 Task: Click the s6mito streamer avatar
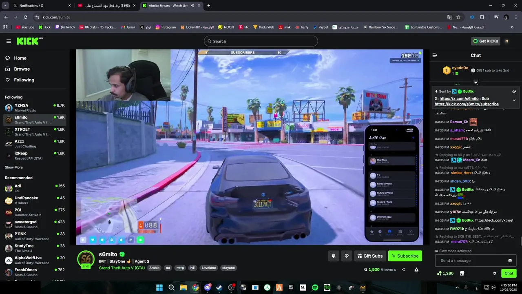click(86, 259)
